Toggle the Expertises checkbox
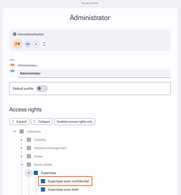181x195 pixels. click(36, 173)
